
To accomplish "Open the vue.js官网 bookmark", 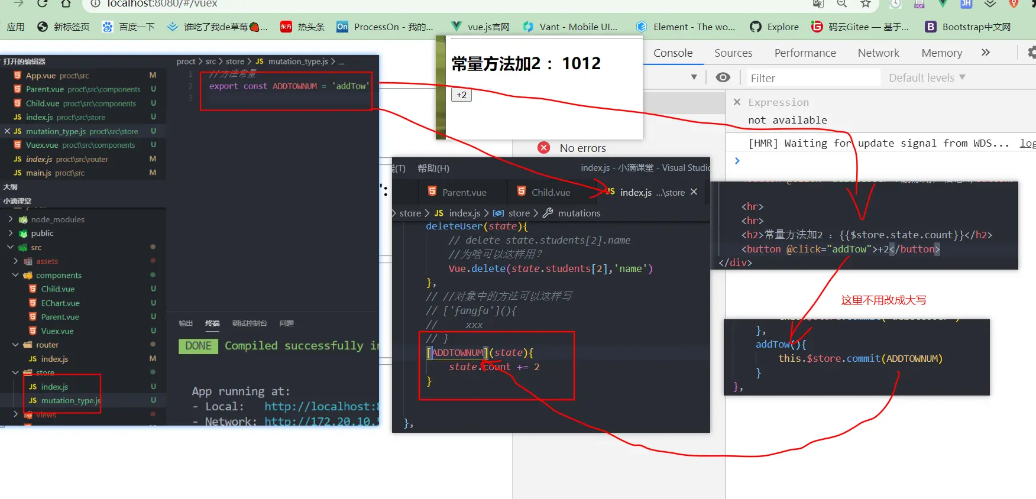I will (x=480, y=27).
